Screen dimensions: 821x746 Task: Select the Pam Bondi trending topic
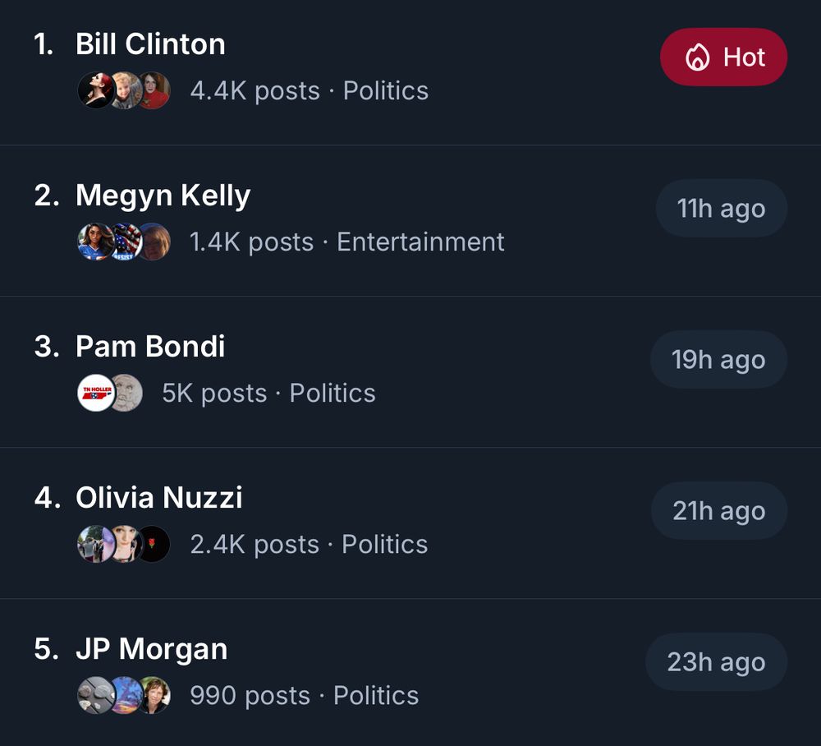click(150, 347)
